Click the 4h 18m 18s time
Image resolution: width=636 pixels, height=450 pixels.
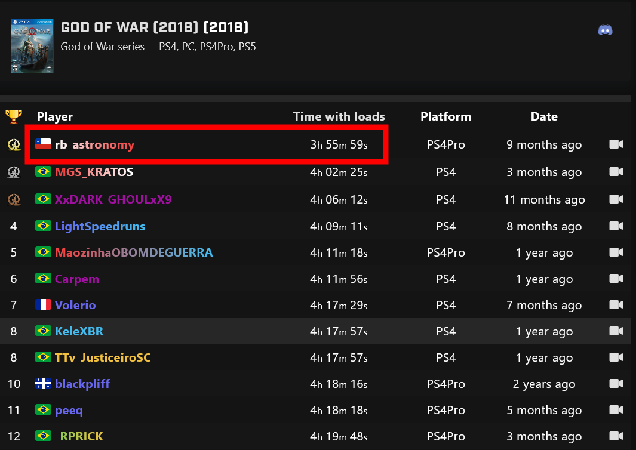pos(339,410)
